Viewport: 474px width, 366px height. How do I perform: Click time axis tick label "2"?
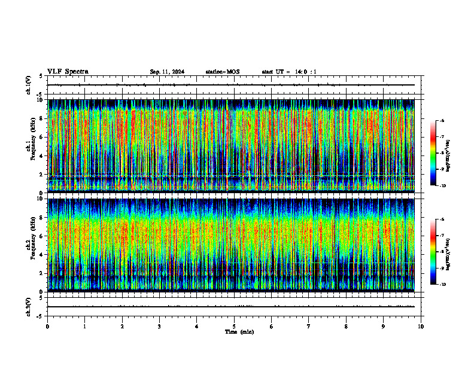122,327
